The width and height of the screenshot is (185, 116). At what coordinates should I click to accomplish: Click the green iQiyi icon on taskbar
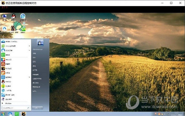17,114
